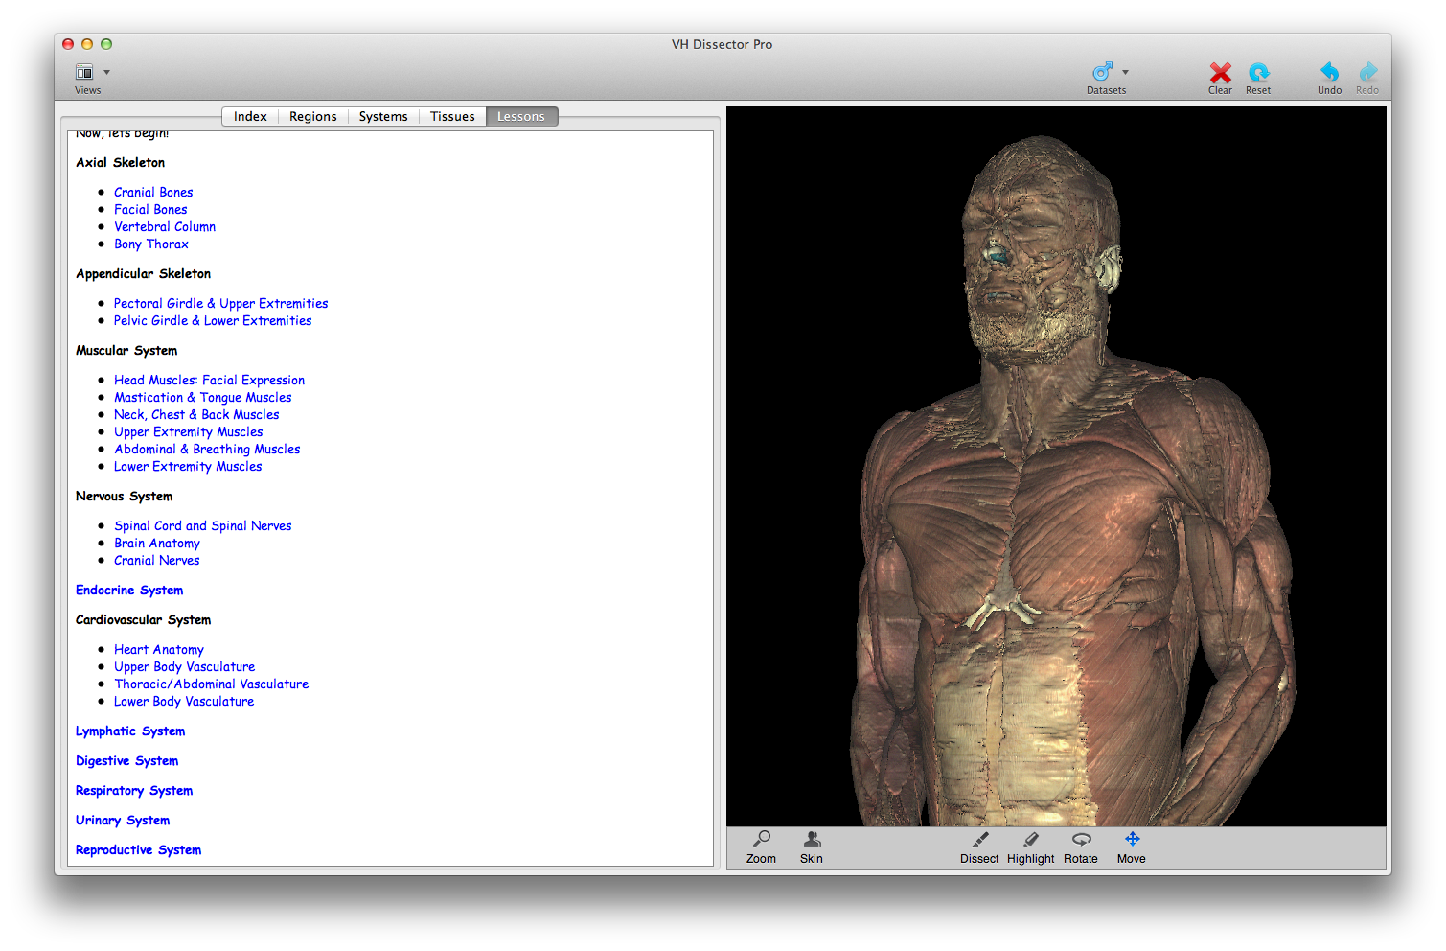Switch to the Lessons tab

click(521, 116)
